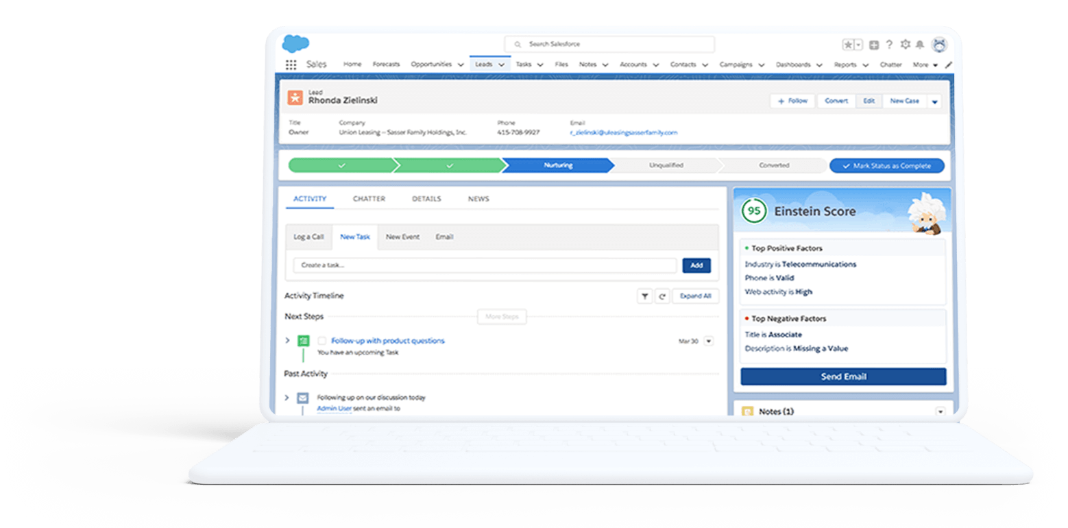Open Follow-up with product questions link

(387, 341)
